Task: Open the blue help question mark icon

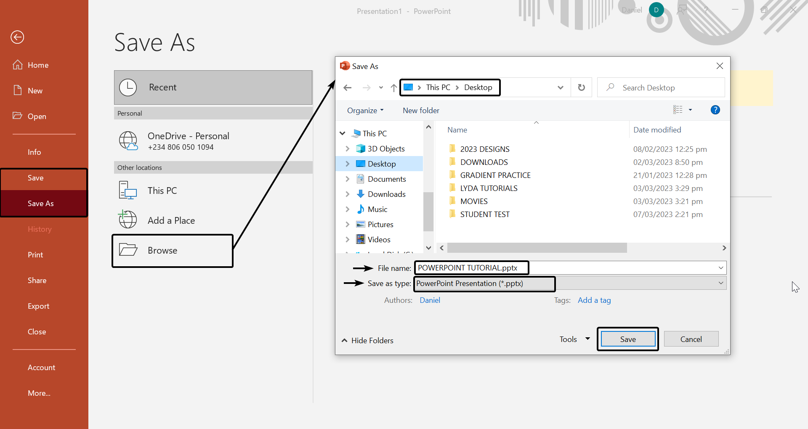Action: tap(715, 110)
